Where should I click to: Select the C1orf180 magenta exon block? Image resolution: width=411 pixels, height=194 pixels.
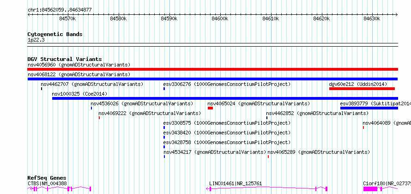[370, 189]
